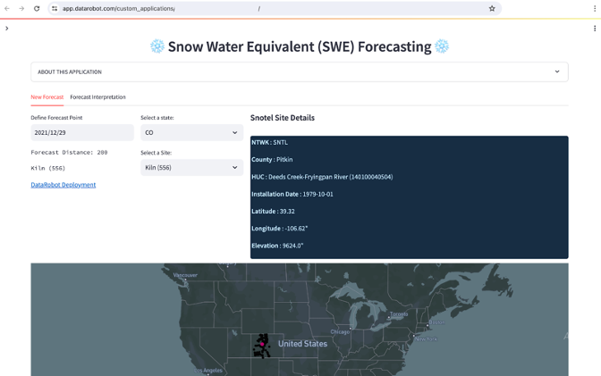Reload the page with refresh icon

pyautogui.click(x=37, y=8)
